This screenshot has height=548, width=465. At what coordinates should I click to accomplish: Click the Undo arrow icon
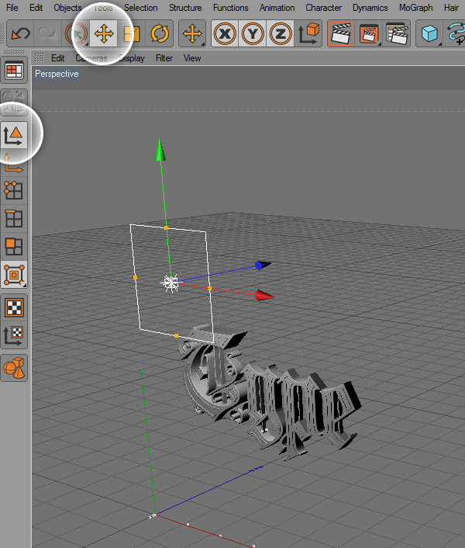(20, 33)
